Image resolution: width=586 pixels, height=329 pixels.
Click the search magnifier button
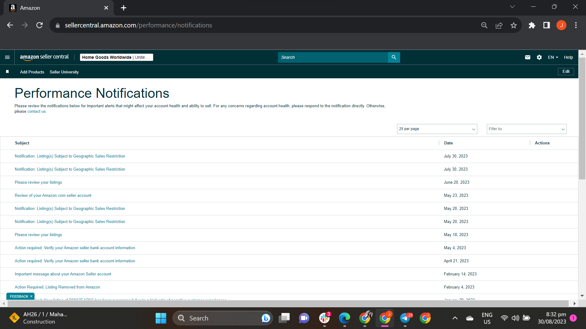(394, 57)
